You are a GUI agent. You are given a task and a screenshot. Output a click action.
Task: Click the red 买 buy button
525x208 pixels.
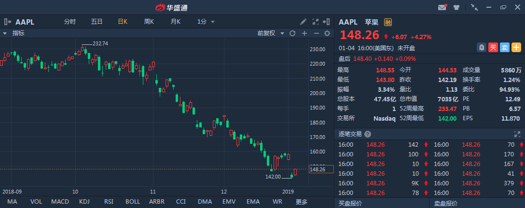493,48
